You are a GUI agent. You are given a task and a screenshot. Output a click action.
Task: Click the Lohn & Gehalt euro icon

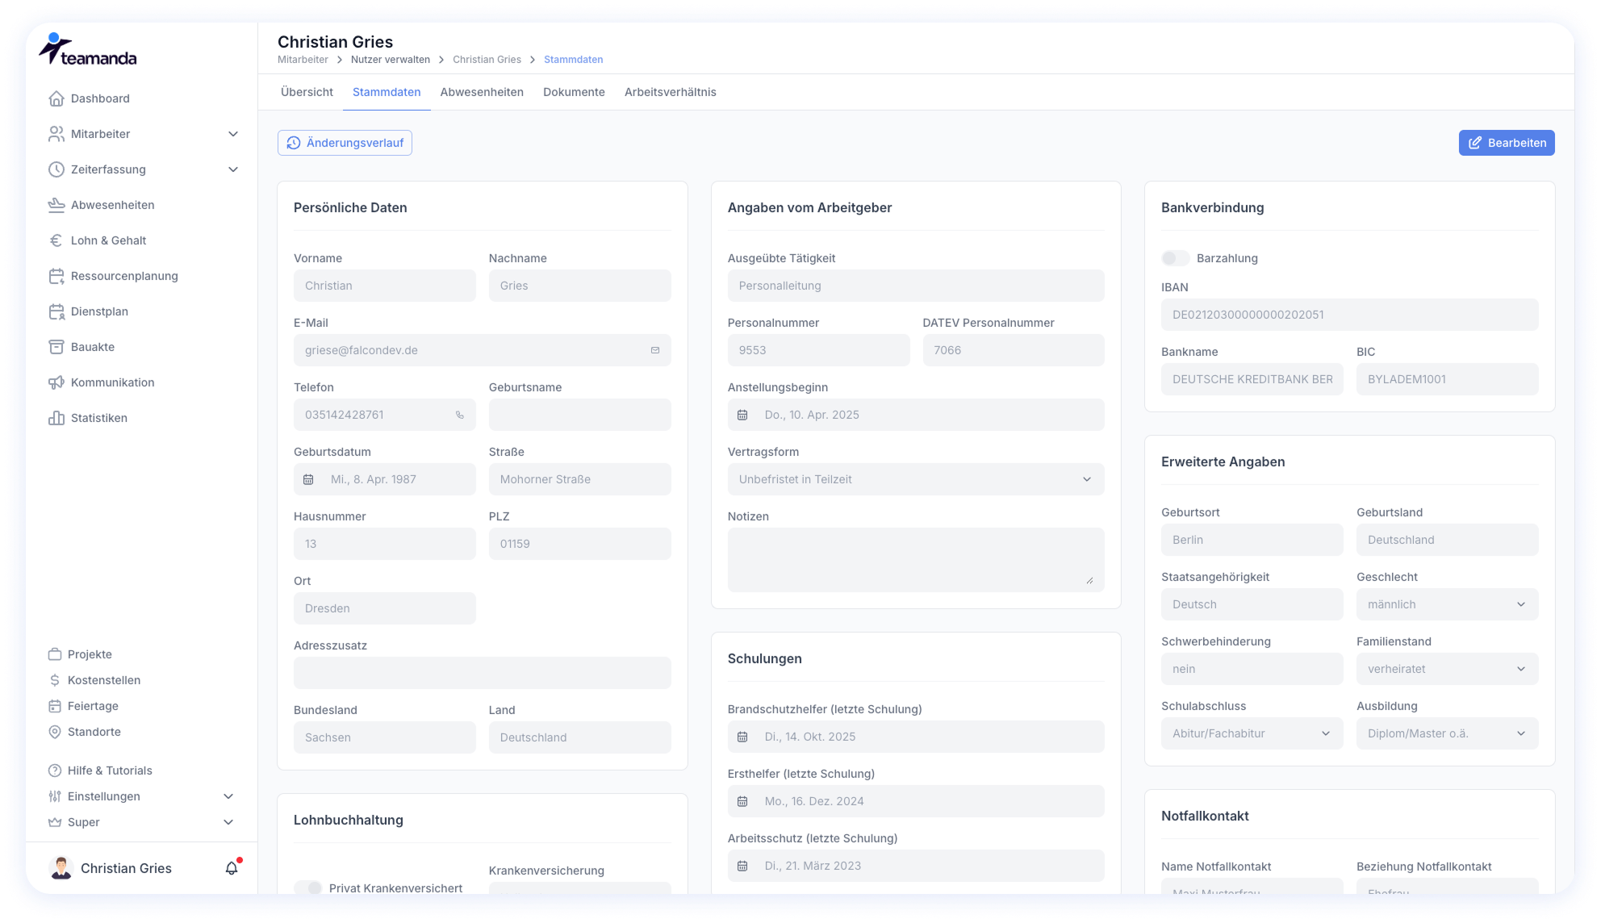click(x=56, y=240)
